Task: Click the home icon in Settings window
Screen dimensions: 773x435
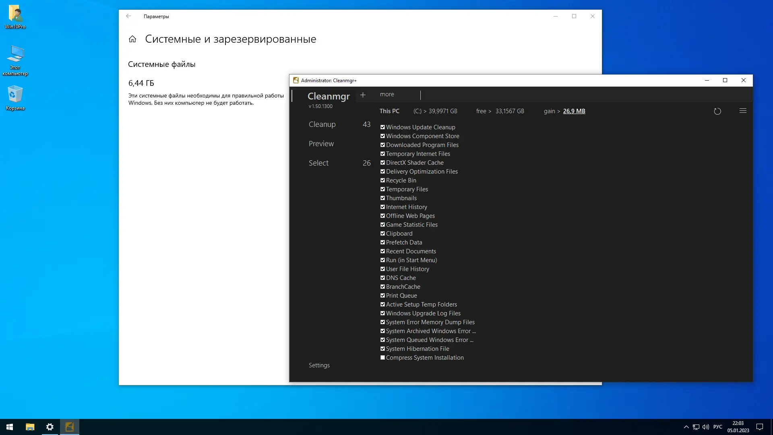Action: pos(132,39)
